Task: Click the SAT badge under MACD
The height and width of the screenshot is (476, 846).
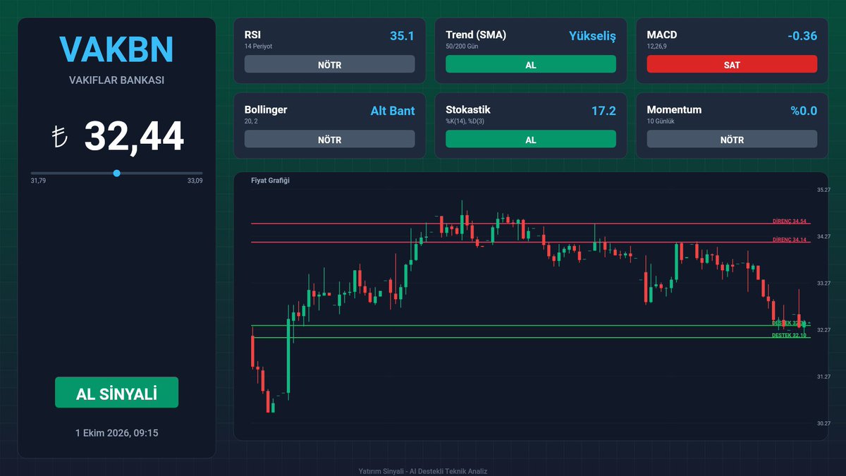Action: pyautogui.click(x=732, y=64)
